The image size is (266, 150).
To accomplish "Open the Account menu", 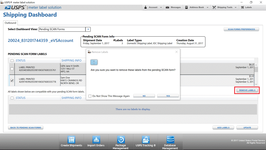I will click(x=153, y=8).
